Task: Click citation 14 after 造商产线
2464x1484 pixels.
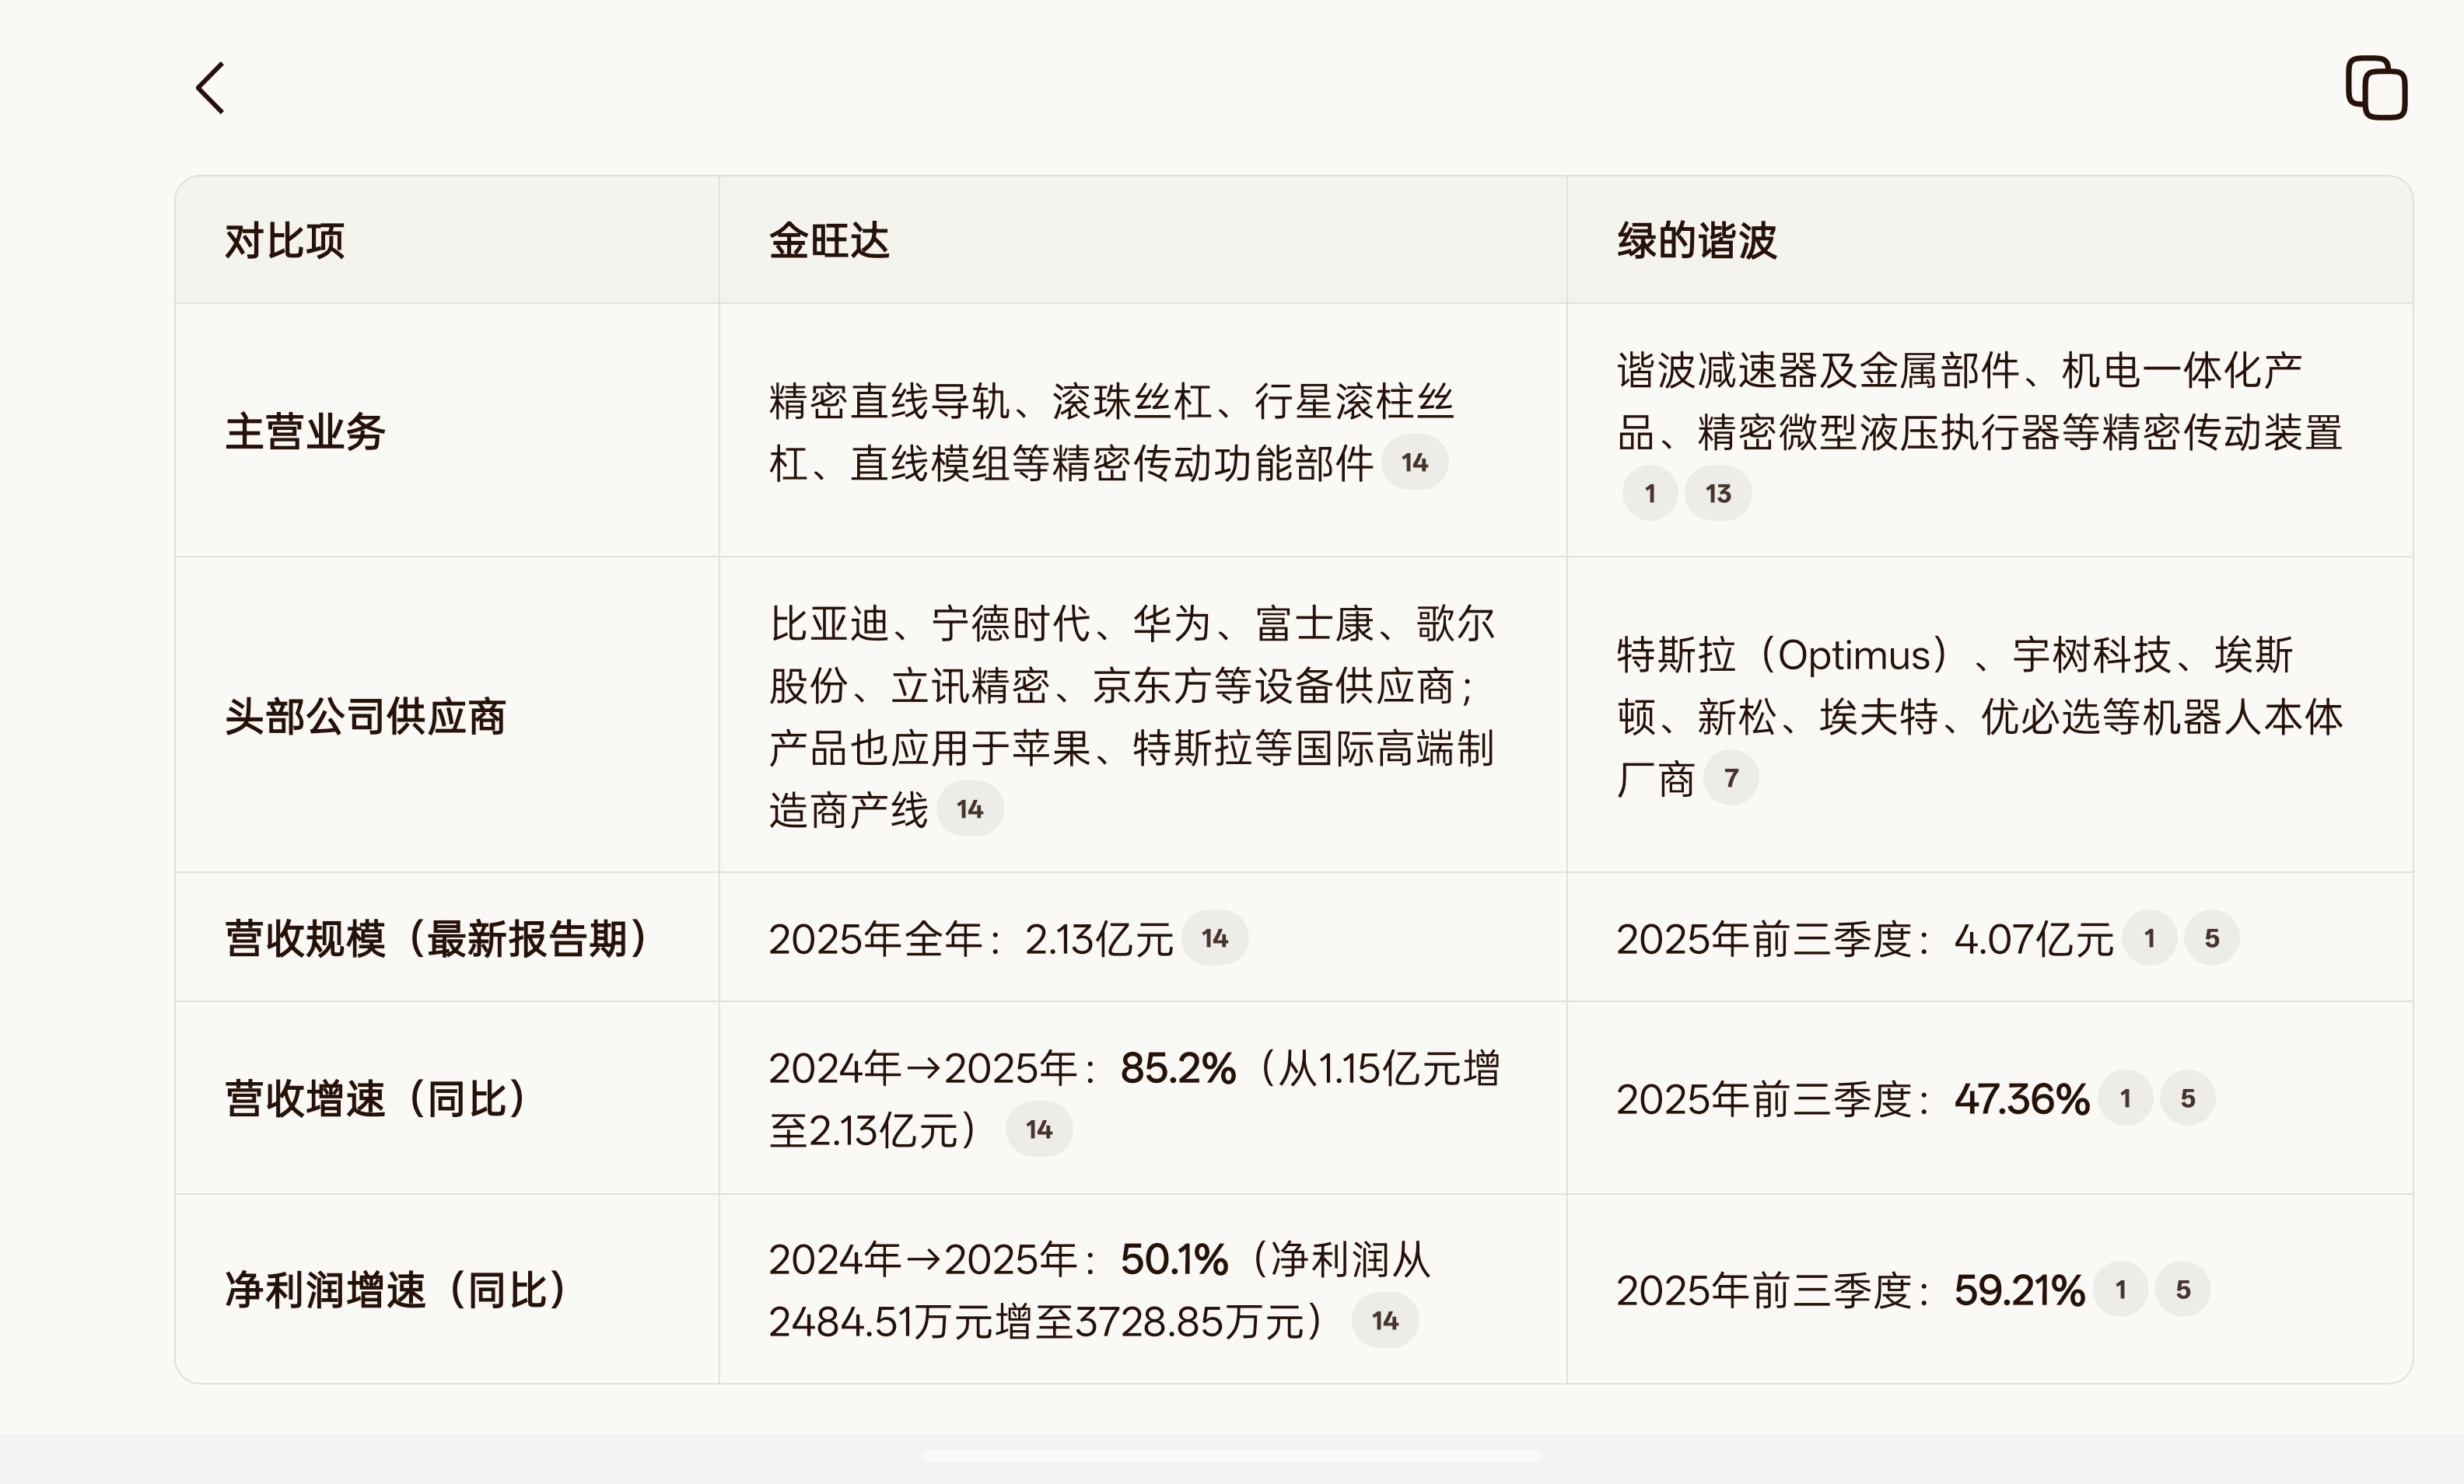Action: click(969, 809)
